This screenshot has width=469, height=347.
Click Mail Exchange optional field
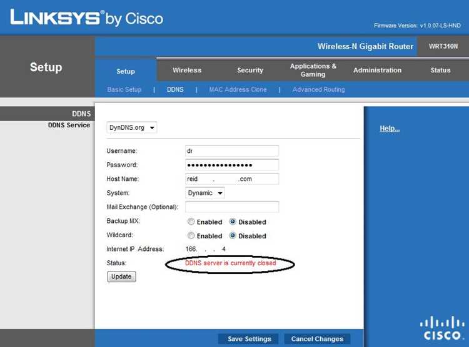pos(232,207)
